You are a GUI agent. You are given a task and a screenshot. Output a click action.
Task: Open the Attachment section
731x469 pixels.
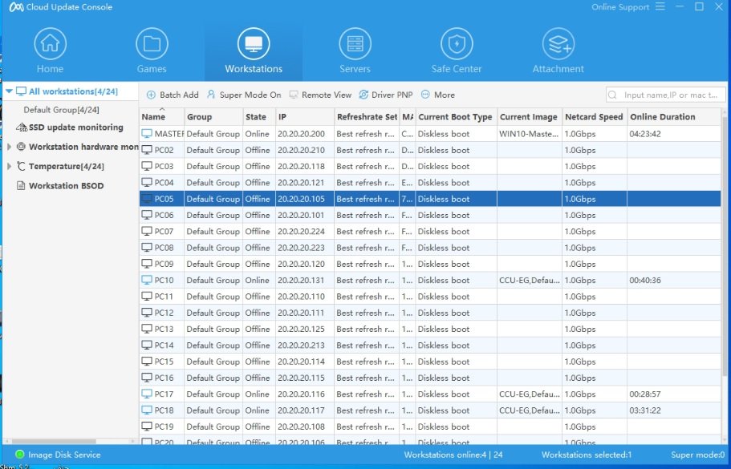[x=557, y=50]
